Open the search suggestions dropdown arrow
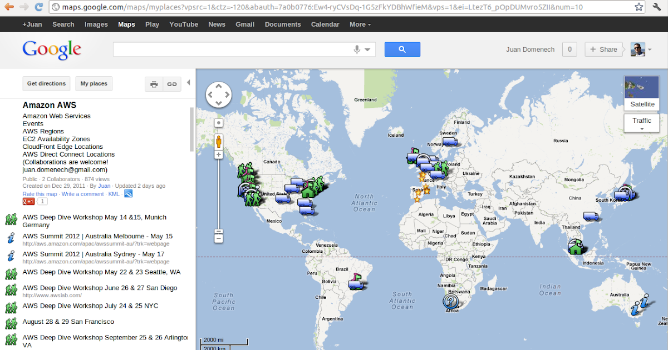 367,49
